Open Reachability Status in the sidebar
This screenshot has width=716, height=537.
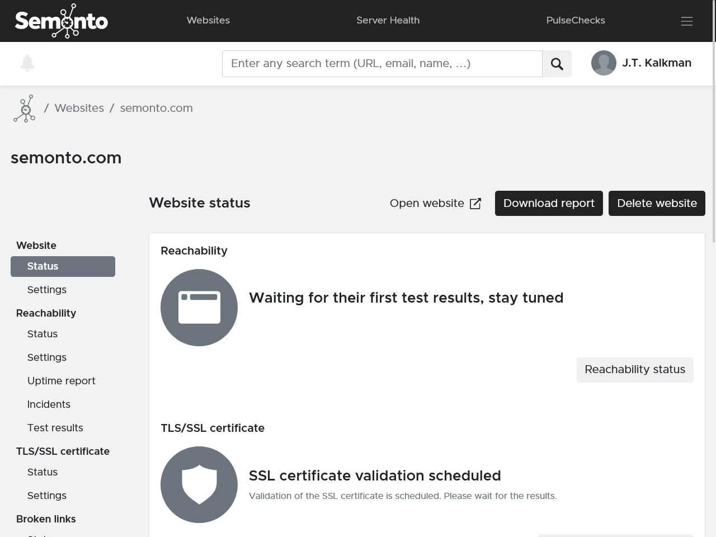coord(43,334)
